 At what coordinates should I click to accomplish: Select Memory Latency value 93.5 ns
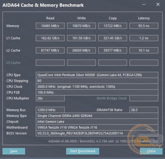coord(144,26)
